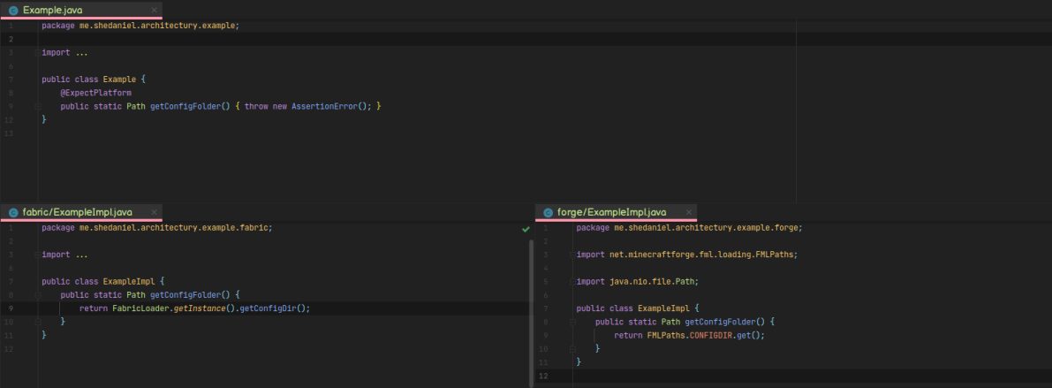
Task: Activate the forge/ExampleImpl.java tab
Action: coord(611,212)
